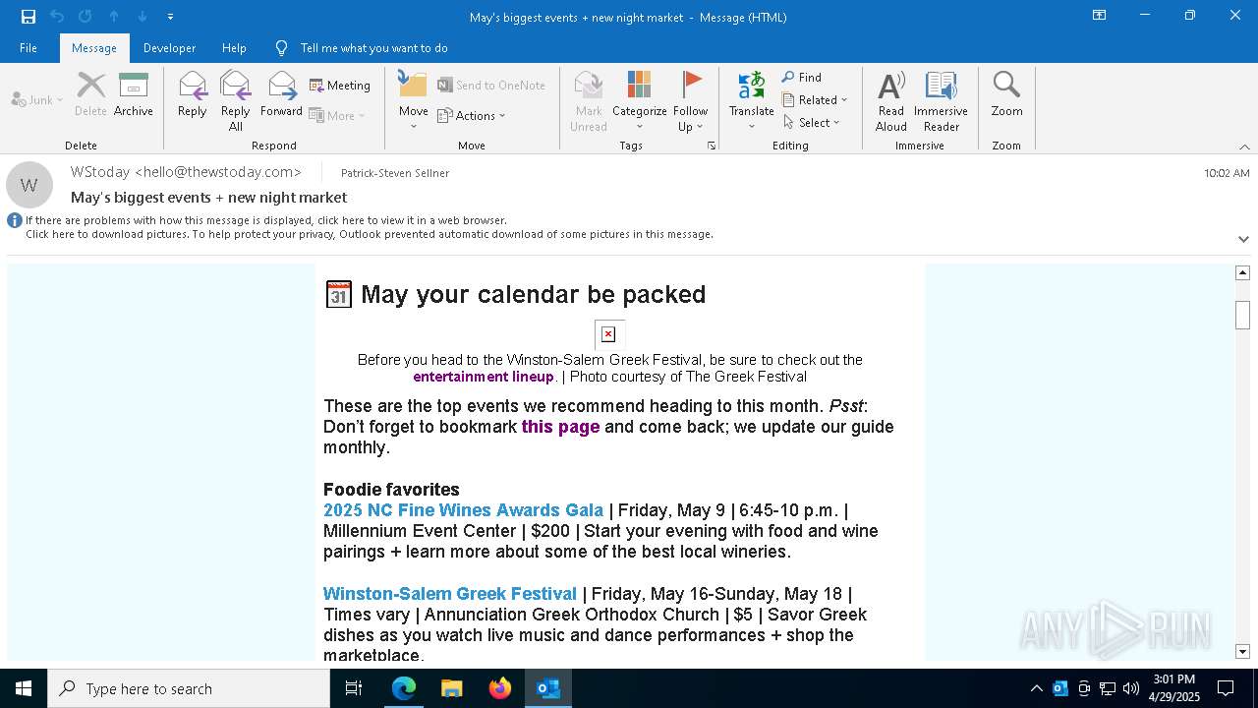The width and height of the screenshot is (1258, 708).
Task: Open the Zoom dialog
Action: point(1006,94)
